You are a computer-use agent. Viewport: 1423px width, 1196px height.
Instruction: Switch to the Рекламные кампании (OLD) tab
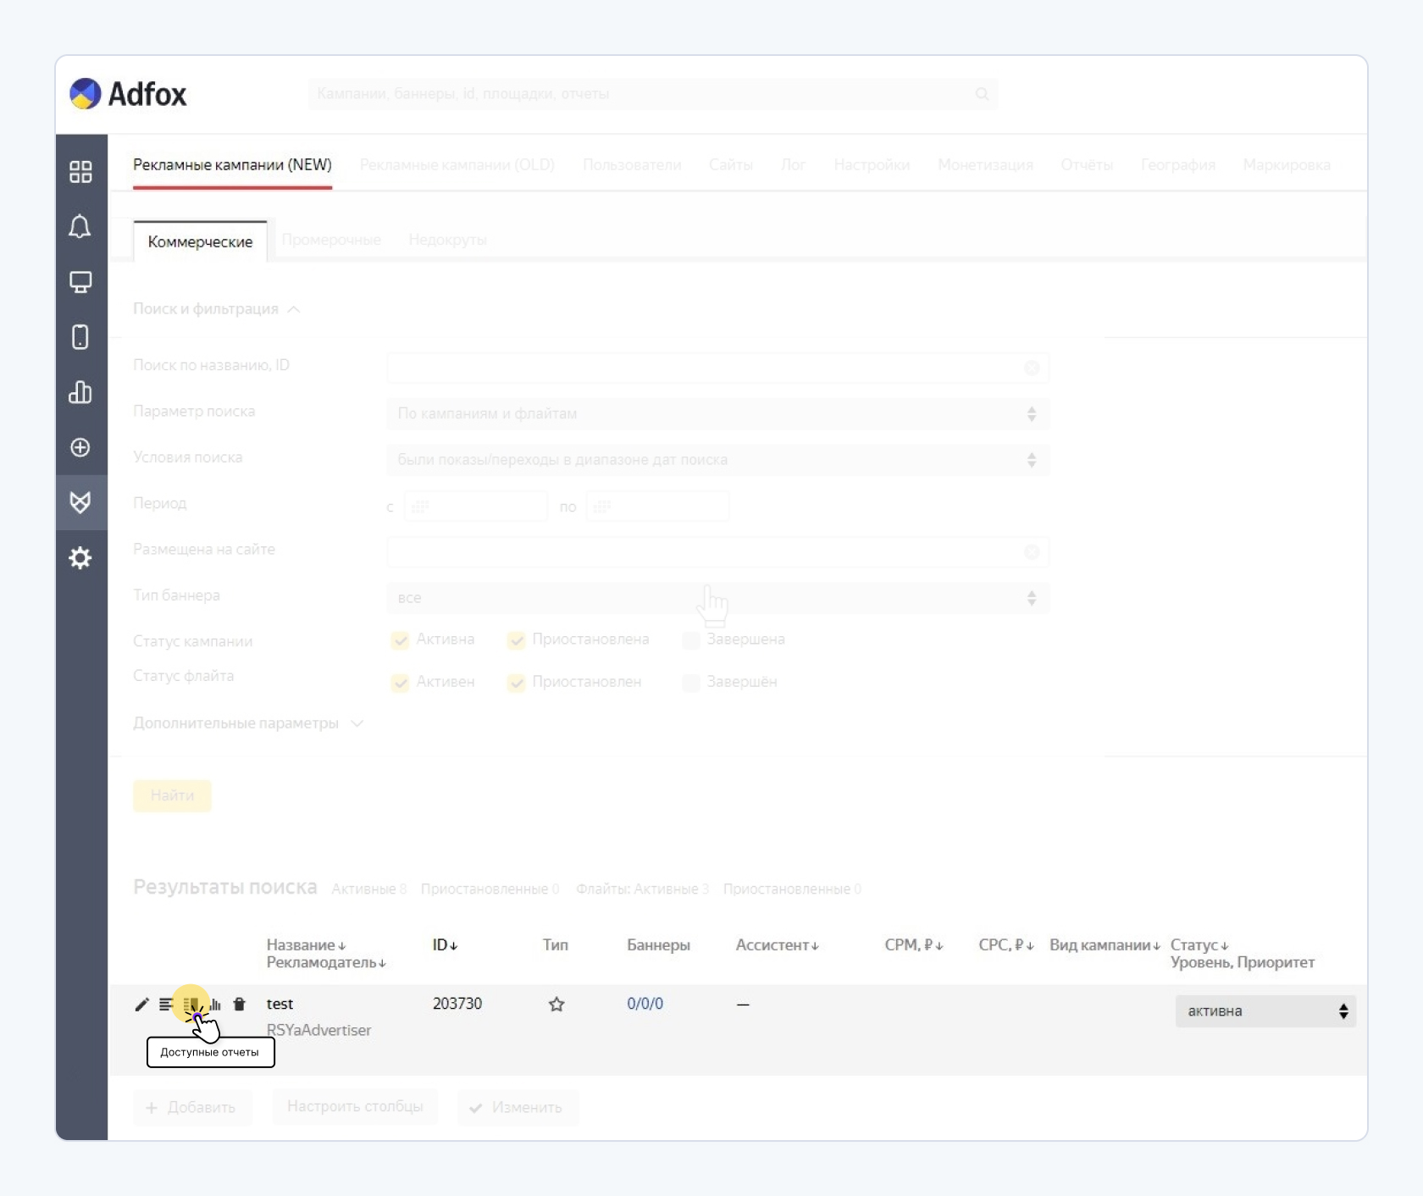pos(457,165)
